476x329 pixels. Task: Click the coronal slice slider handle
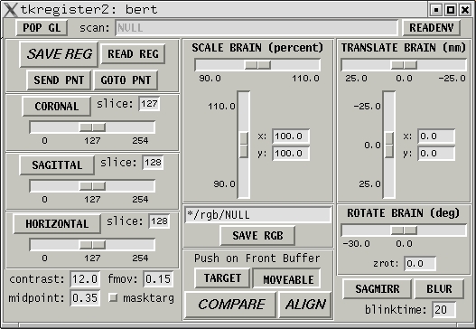pyautogui.click(x=93, y=127)
